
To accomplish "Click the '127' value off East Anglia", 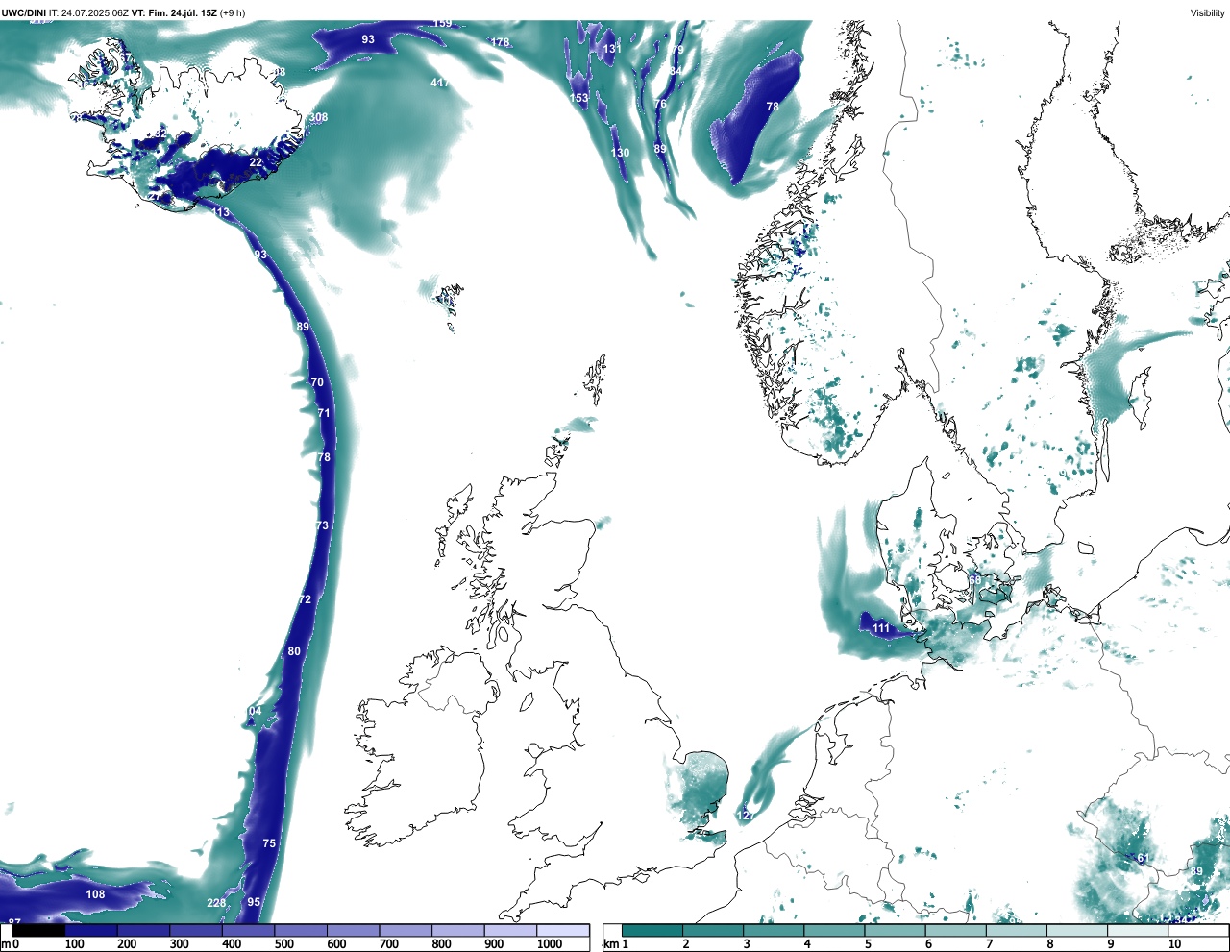I will tap(746, 817).
